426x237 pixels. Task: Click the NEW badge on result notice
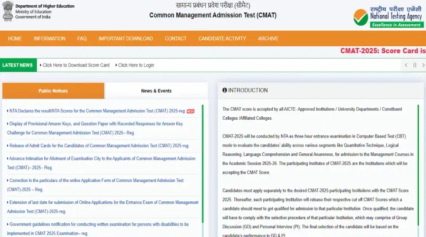[191, 111]
